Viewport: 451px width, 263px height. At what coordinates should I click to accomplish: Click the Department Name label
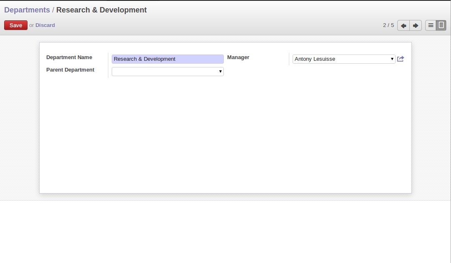(69, 57)
